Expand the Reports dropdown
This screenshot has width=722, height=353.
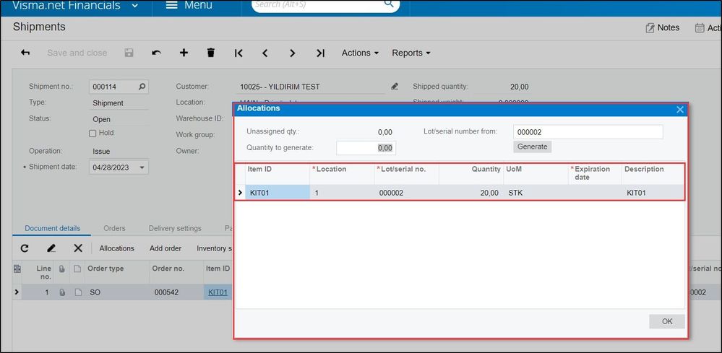point(411,53)
